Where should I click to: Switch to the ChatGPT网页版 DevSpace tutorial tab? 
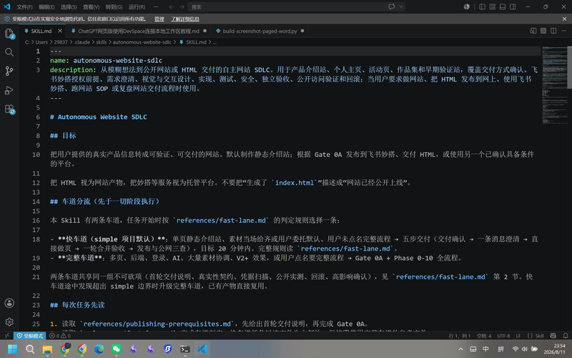click(139, 31)
